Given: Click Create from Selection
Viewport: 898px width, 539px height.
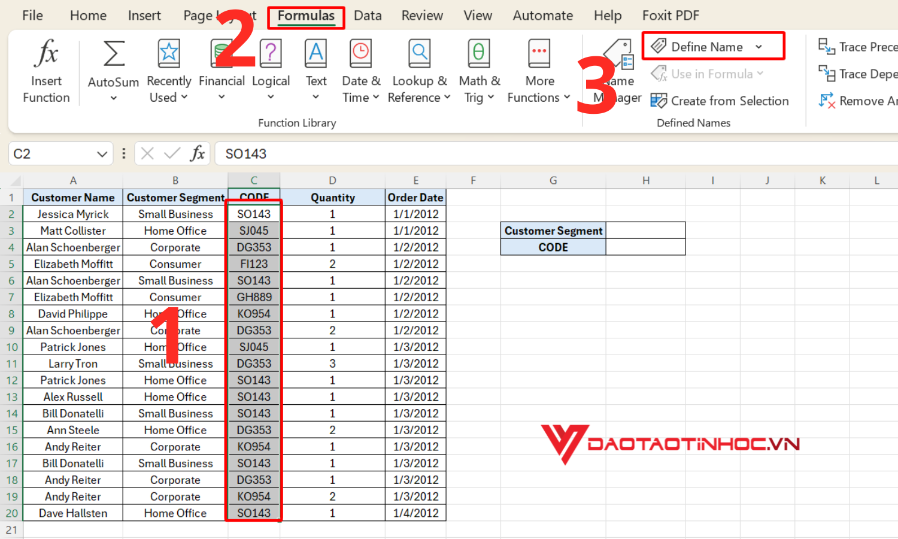Looking at the screenshot, I should tap(720, 101).
